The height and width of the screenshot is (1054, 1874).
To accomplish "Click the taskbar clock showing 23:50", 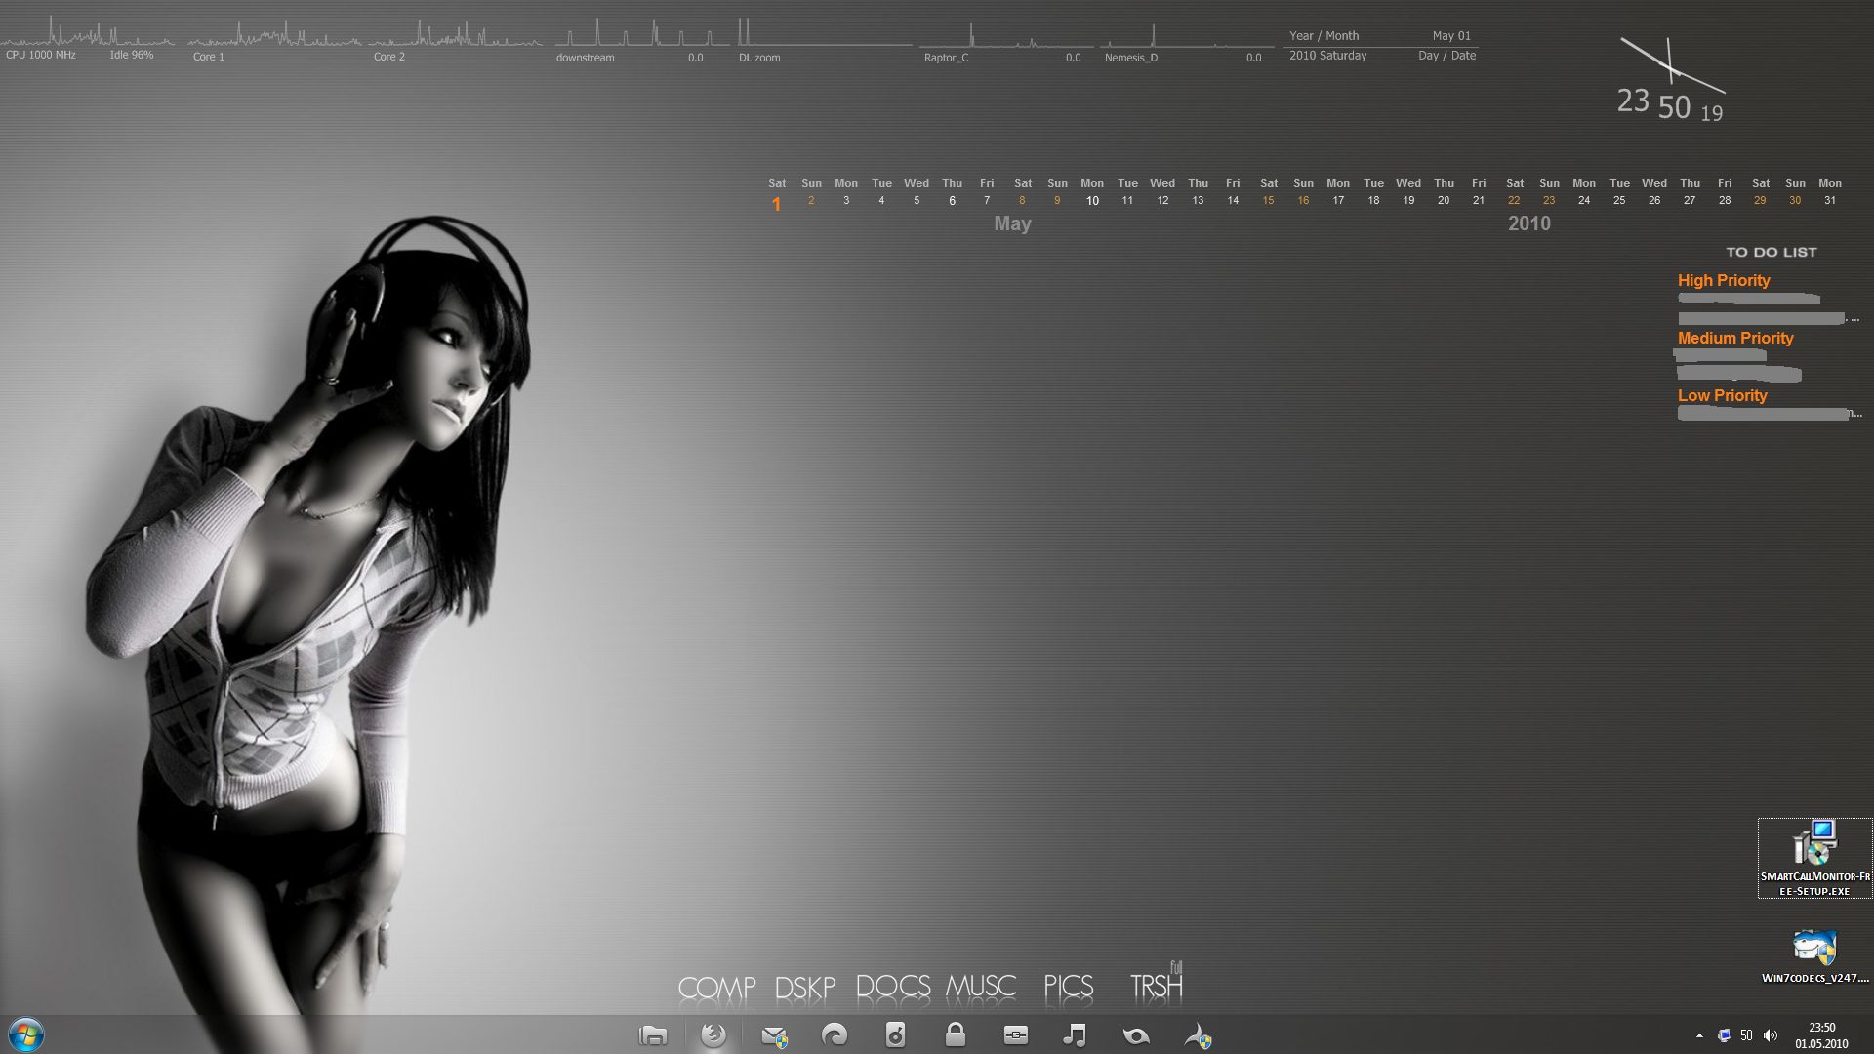I will pos(1821,1035).
